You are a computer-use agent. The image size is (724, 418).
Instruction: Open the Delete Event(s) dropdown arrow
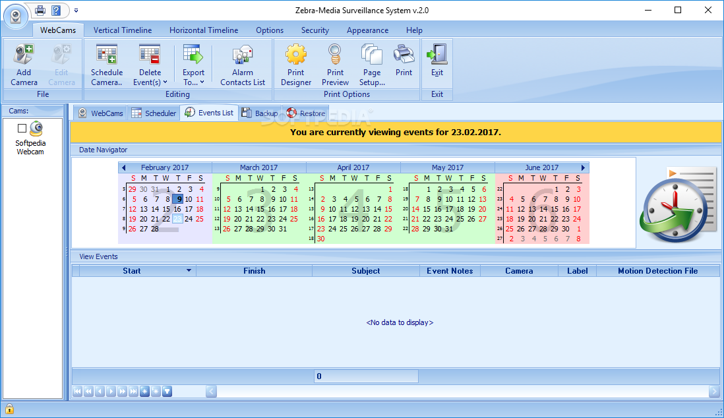coord(165,82)
